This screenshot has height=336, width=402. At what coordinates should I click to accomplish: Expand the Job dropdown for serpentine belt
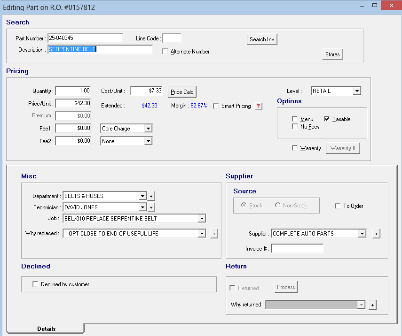(202, 218)
